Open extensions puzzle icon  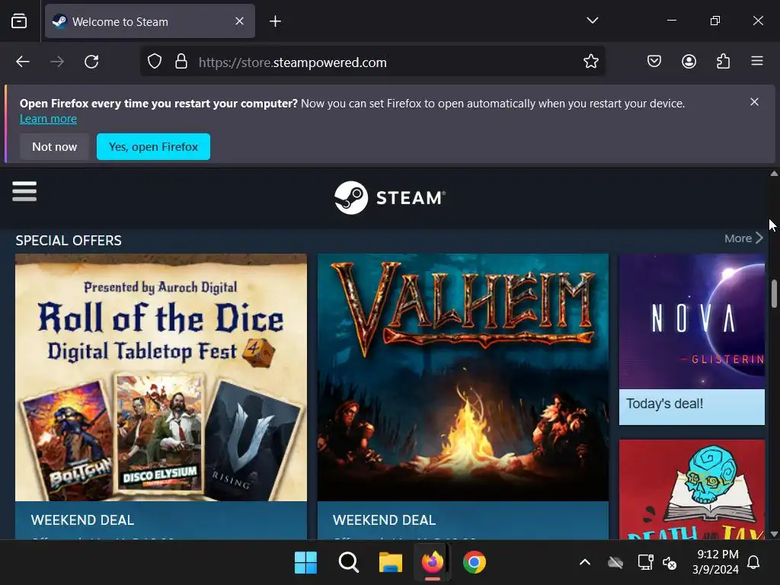tap(723, 61)
